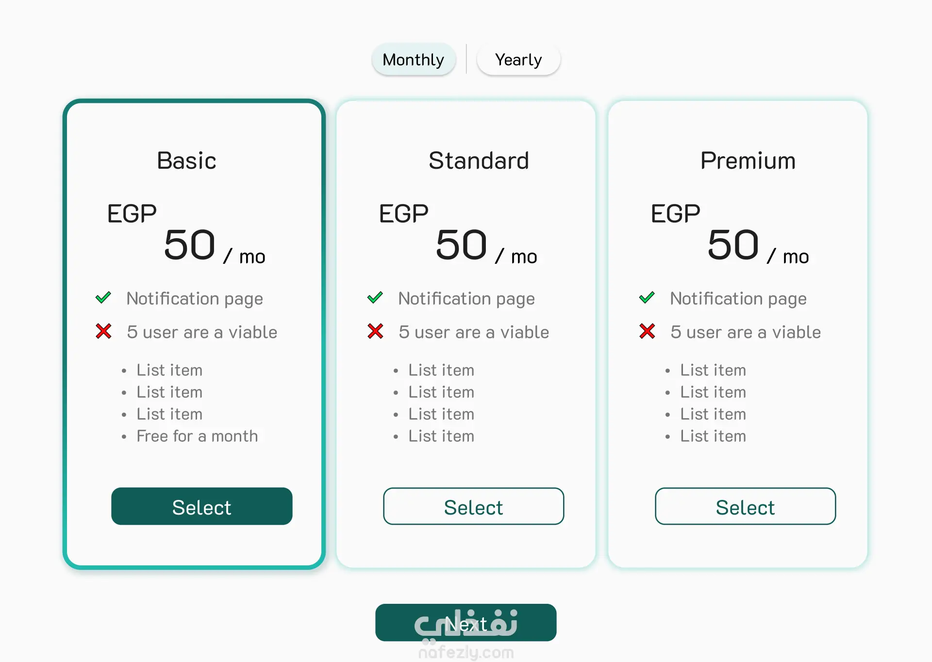Click green checkmark in Standard plan

(x=375, y=297)
